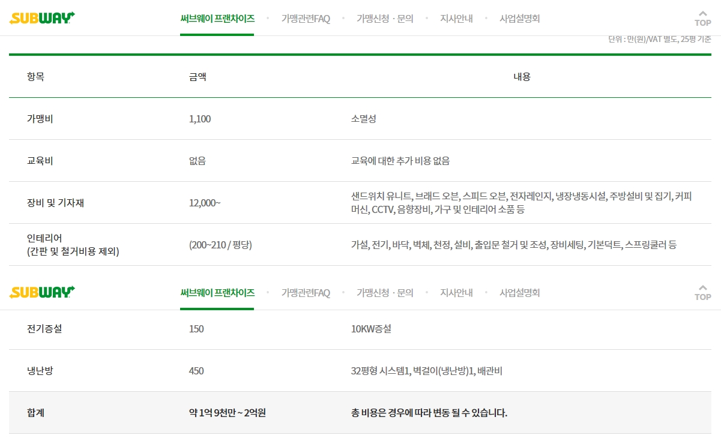Select 써브웨이 프랜차이즈 in the lower header
721x438 pixels.
tap(217, 293)
